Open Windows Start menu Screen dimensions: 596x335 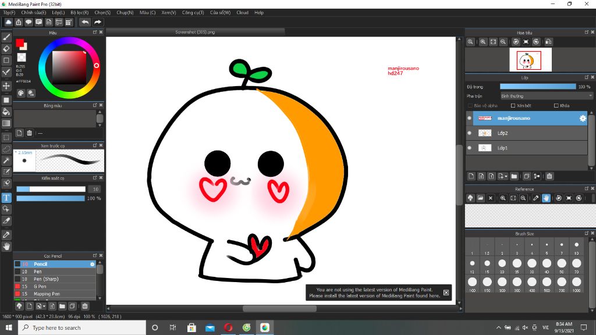[x=9, y=327]
